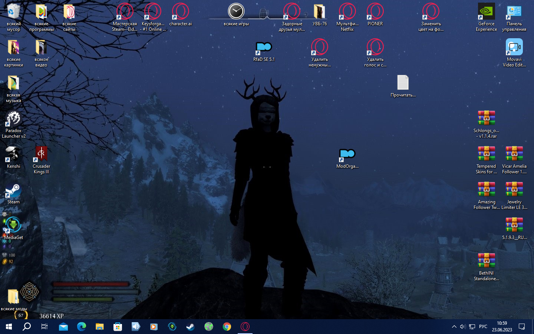Open the УВБ-76 folder
This screenshot has width=534, height=334.
pyautogui.click(x=319, y=15)
